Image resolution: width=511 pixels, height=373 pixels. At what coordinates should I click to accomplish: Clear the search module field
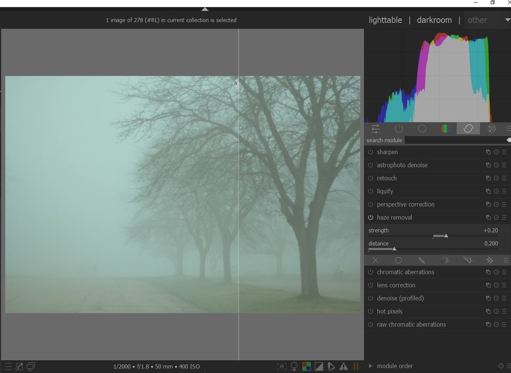(x=508, y=140)
